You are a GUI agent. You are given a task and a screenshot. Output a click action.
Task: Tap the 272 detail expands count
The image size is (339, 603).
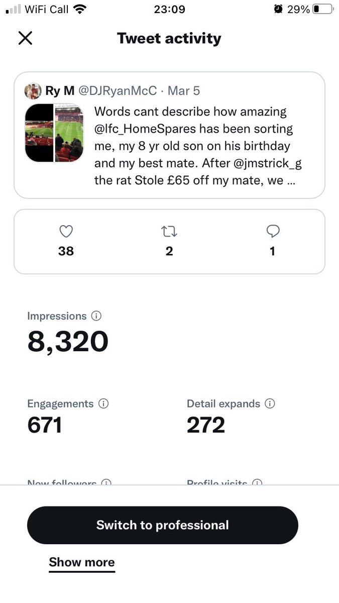[206, 425]
